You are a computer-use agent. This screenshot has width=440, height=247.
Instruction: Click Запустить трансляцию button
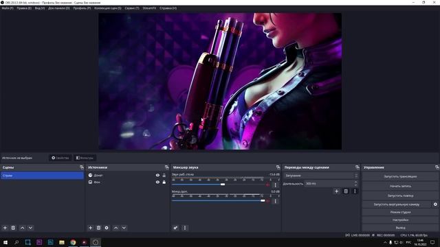(400, 176)
